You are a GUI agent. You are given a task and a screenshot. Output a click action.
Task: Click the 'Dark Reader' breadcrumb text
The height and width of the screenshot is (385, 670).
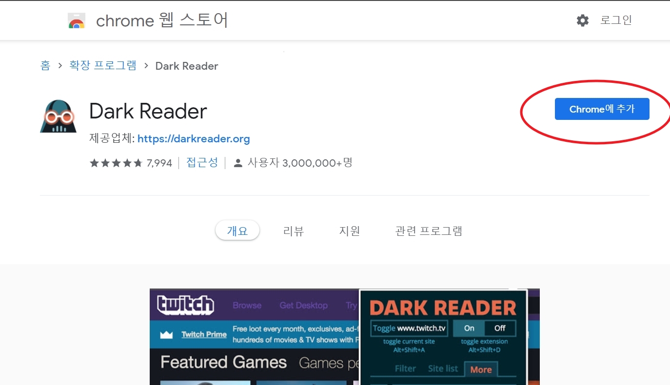(187, 66)
